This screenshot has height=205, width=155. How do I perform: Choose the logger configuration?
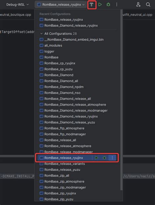point(77,51)
